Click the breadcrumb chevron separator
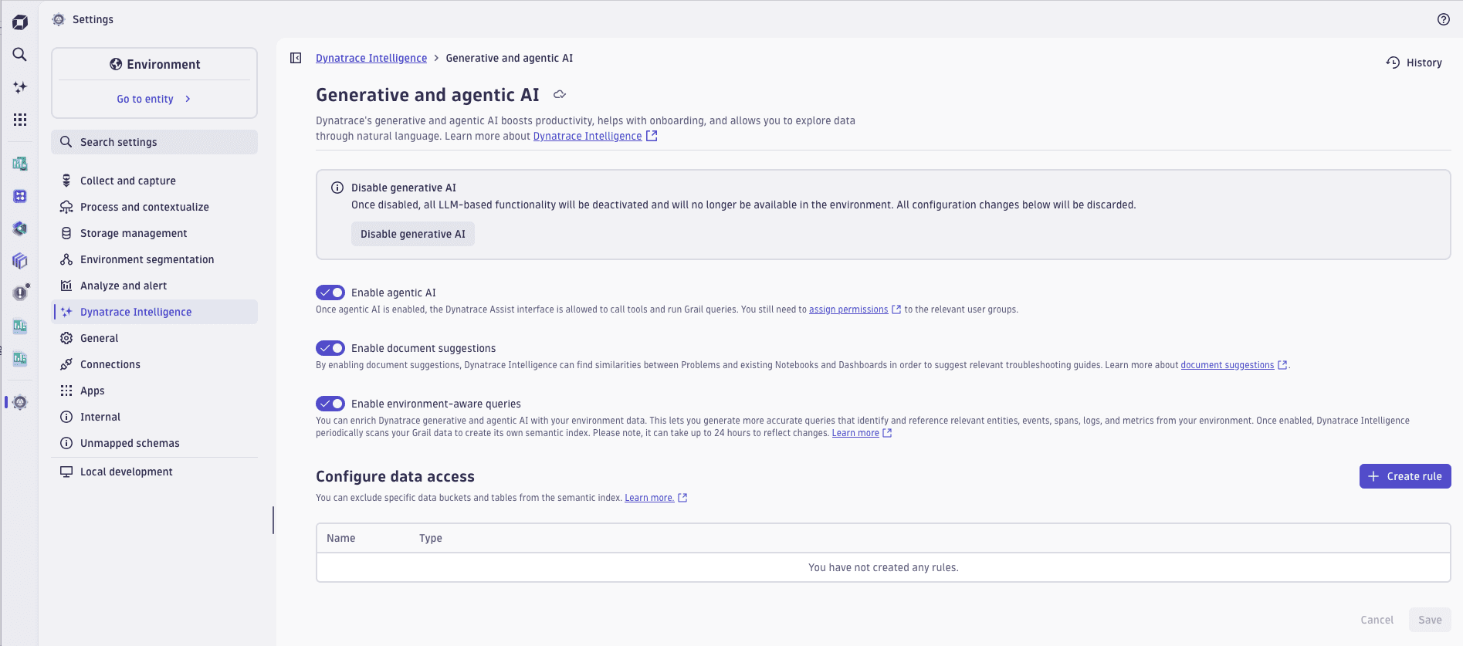Viewport: 1463px width, 646px height. coord(436,58)
